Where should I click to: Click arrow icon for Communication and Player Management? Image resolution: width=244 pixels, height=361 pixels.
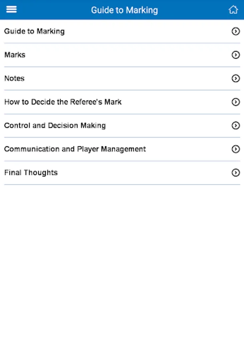click(236, 149)
